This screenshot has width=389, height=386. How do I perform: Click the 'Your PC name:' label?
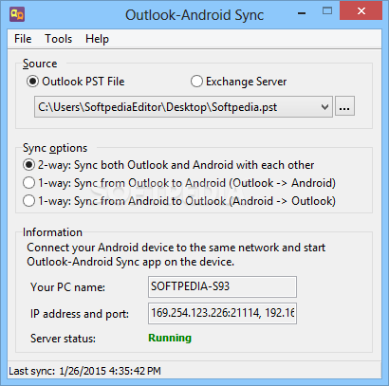[67, 287]
